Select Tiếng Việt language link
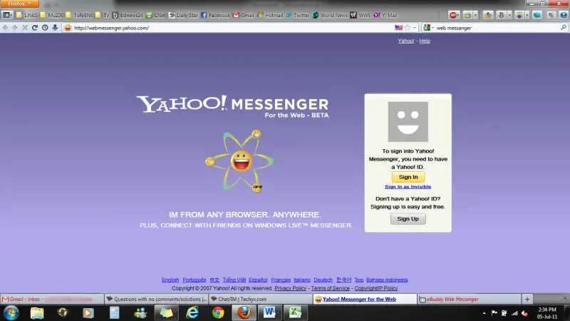 point(234,280)
